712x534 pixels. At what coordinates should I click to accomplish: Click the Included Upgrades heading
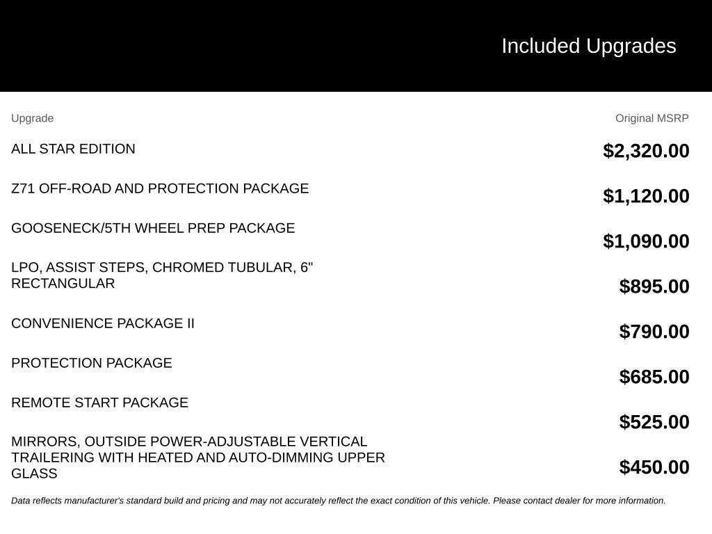tap(588, 47)
